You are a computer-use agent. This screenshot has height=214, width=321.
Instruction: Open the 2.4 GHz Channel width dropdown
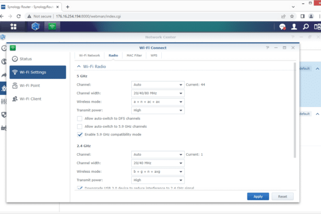tap(158, 163)
